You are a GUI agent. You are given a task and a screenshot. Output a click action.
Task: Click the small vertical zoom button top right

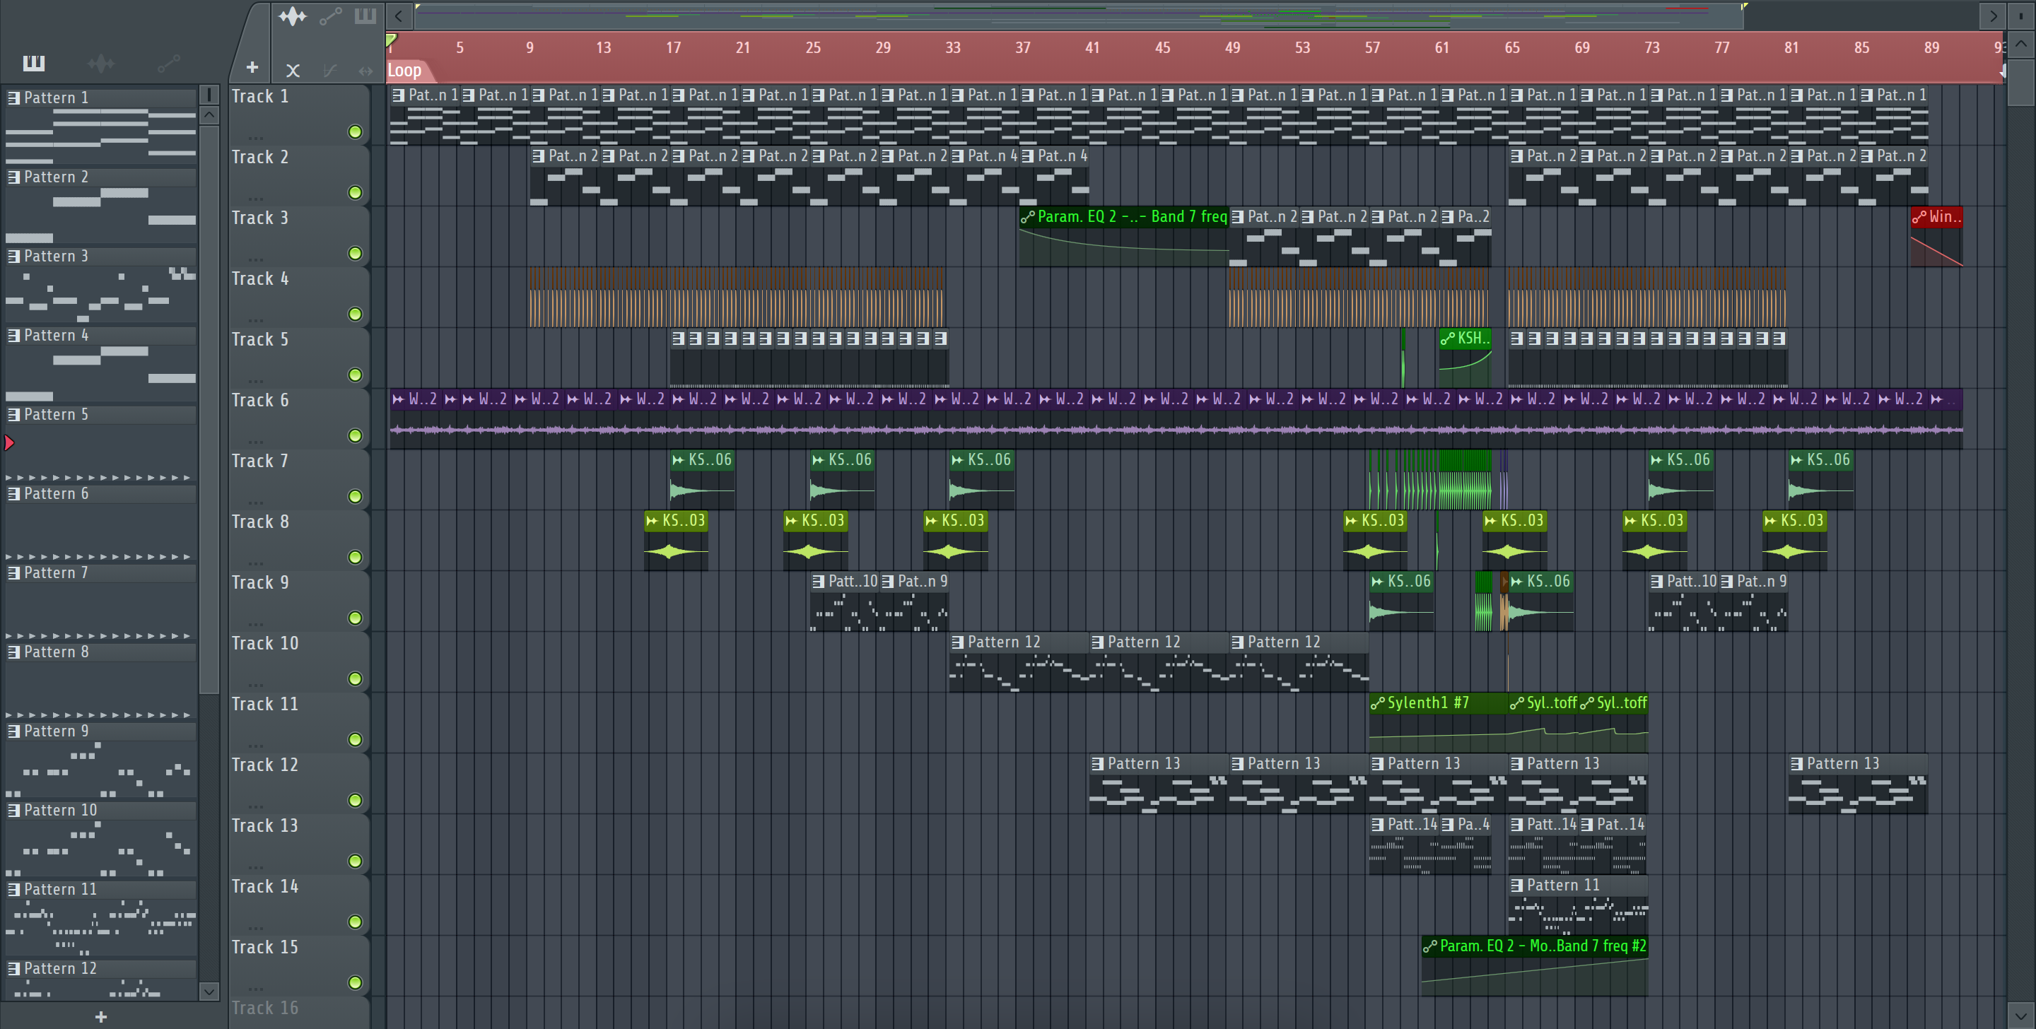point(2021,16)
